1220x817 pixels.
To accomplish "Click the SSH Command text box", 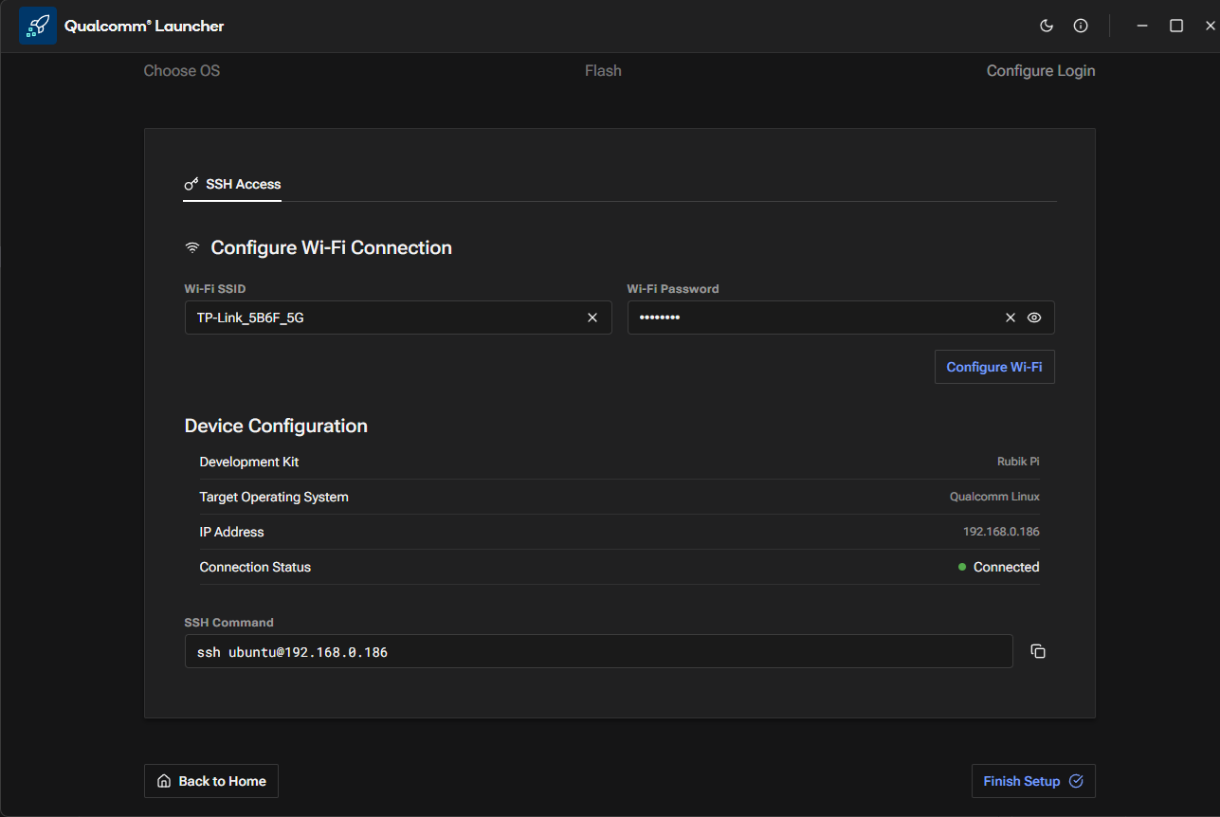I will [x=597, y=652].
